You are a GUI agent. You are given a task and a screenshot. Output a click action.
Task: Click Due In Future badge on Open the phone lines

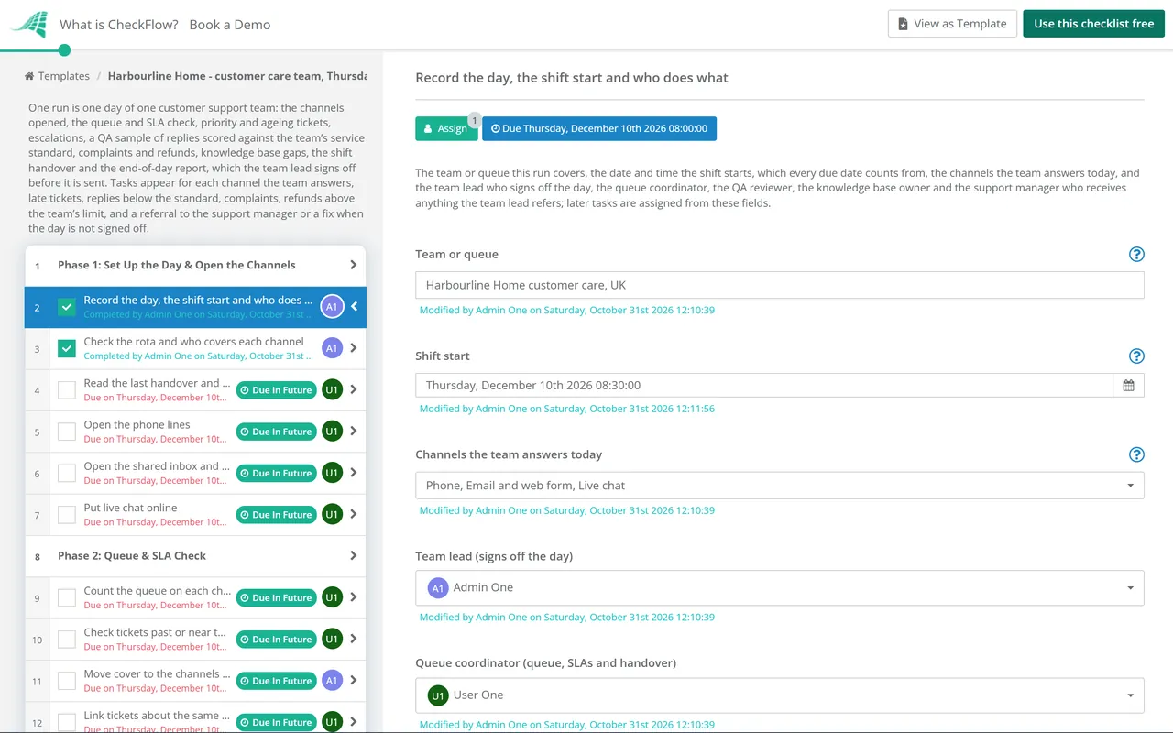coord(276,432)
